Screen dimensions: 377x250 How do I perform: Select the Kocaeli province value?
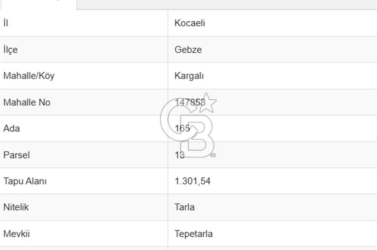(x=190, y=23)
